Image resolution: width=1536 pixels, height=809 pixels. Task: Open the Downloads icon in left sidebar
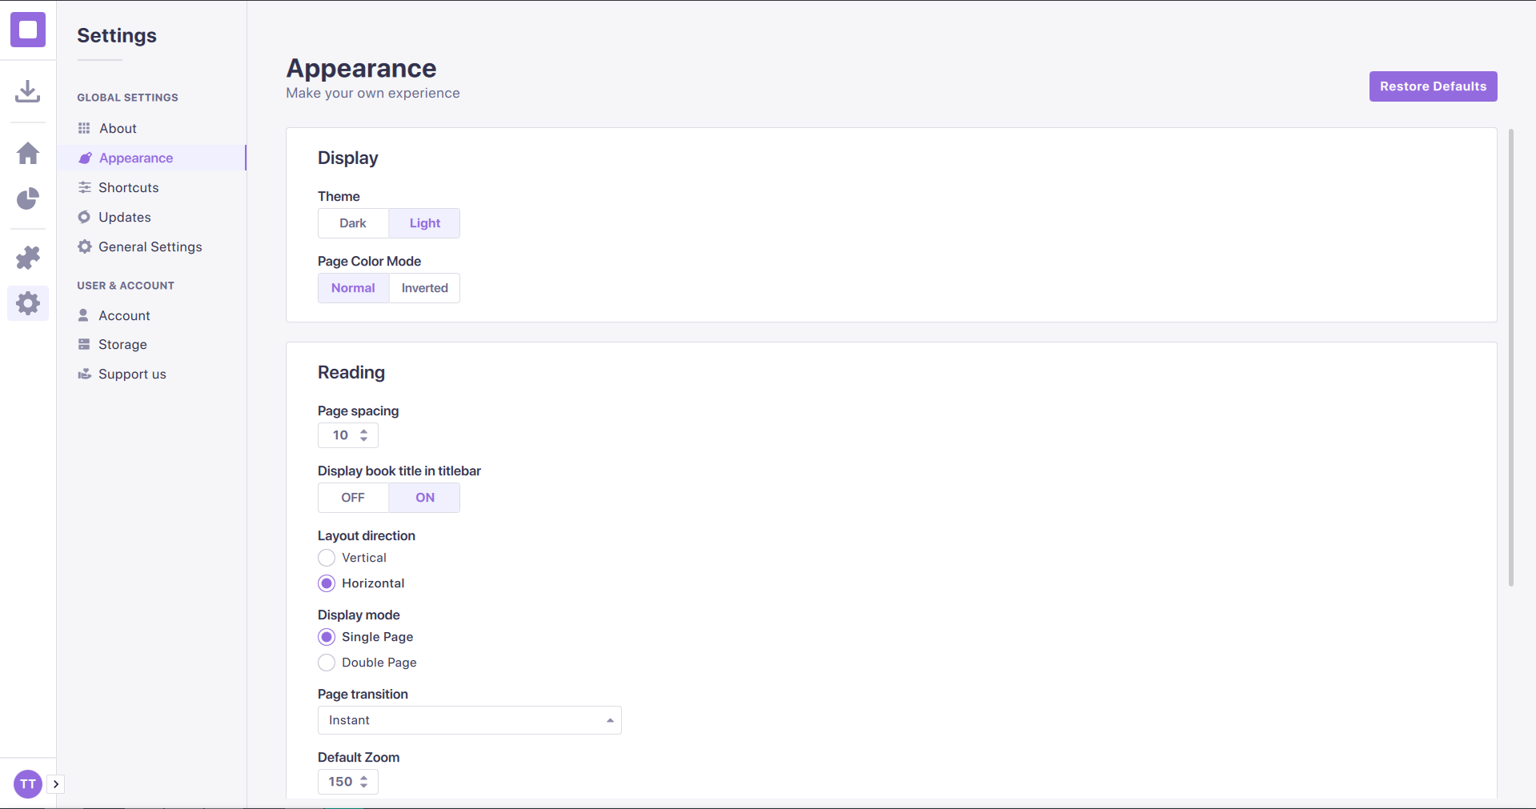tap(28, 91)
